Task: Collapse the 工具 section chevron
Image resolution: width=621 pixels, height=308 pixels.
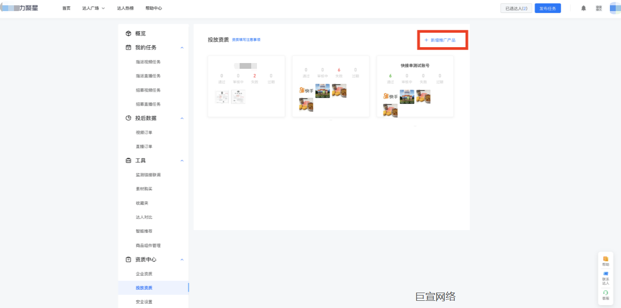Action: [x=182, y=161]
